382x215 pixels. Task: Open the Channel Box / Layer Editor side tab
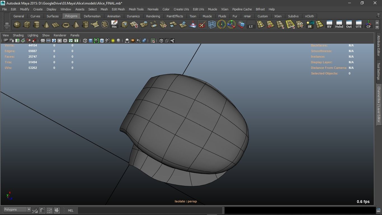pyautogui.click(x=379, y=104)
